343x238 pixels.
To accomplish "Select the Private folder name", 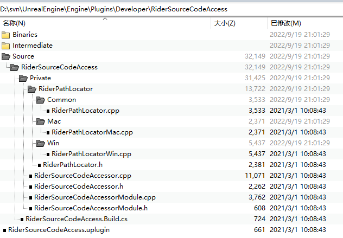I will [41, 78].
